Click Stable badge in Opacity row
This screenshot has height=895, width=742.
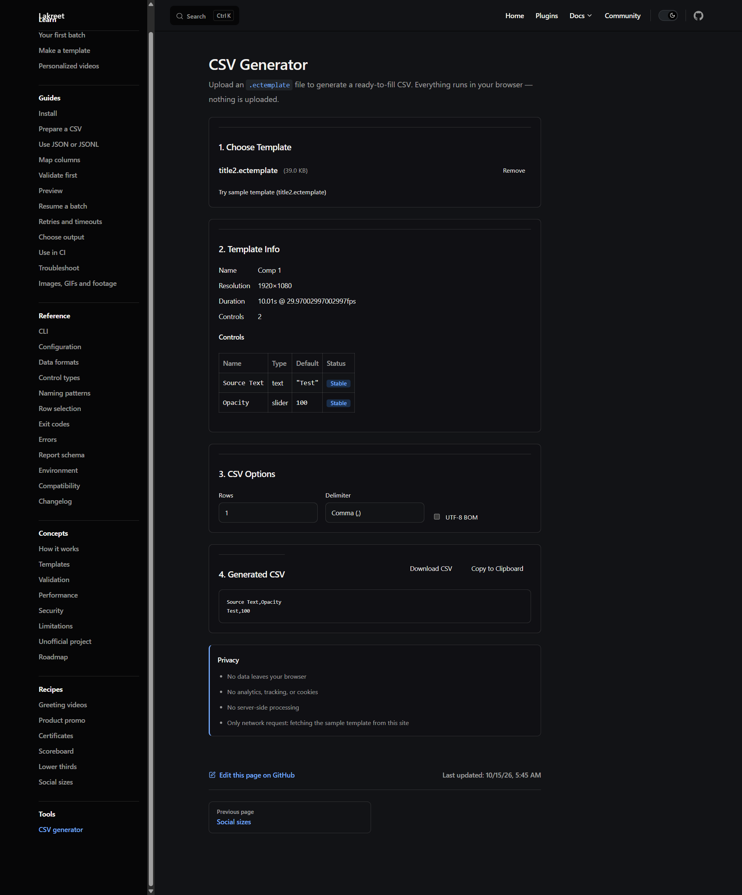tap(338, 403)
